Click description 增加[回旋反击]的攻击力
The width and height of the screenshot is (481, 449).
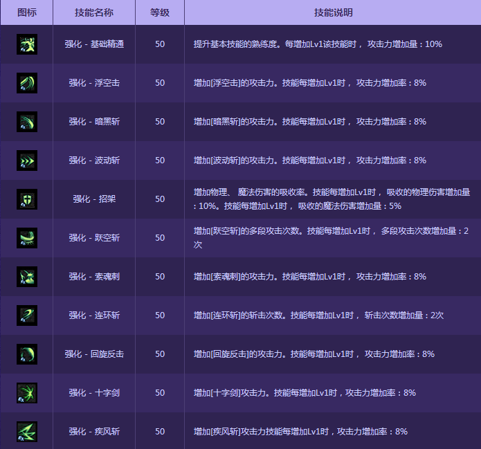point(314,354)
